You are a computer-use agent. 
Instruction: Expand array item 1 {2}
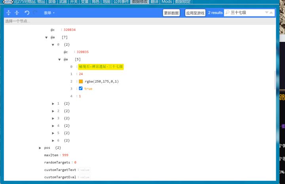click(x=53, y=103)
